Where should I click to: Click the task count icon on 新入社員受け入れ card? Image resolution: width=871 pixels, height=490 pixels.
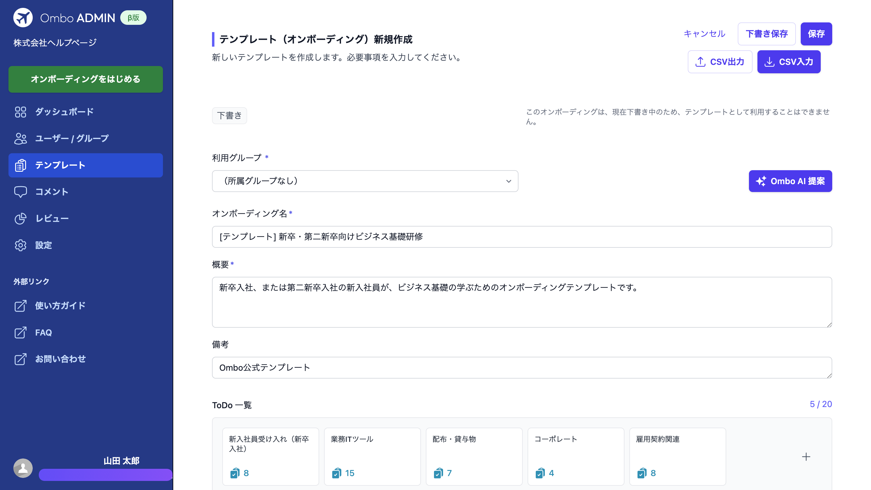point(235,473)
